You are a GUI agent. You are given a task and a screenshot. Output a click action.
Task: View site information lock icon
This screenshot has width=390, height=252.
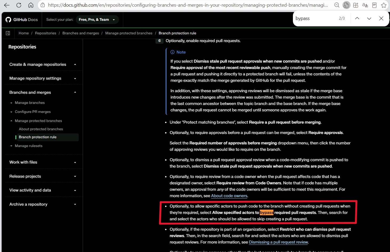[43, 5]
